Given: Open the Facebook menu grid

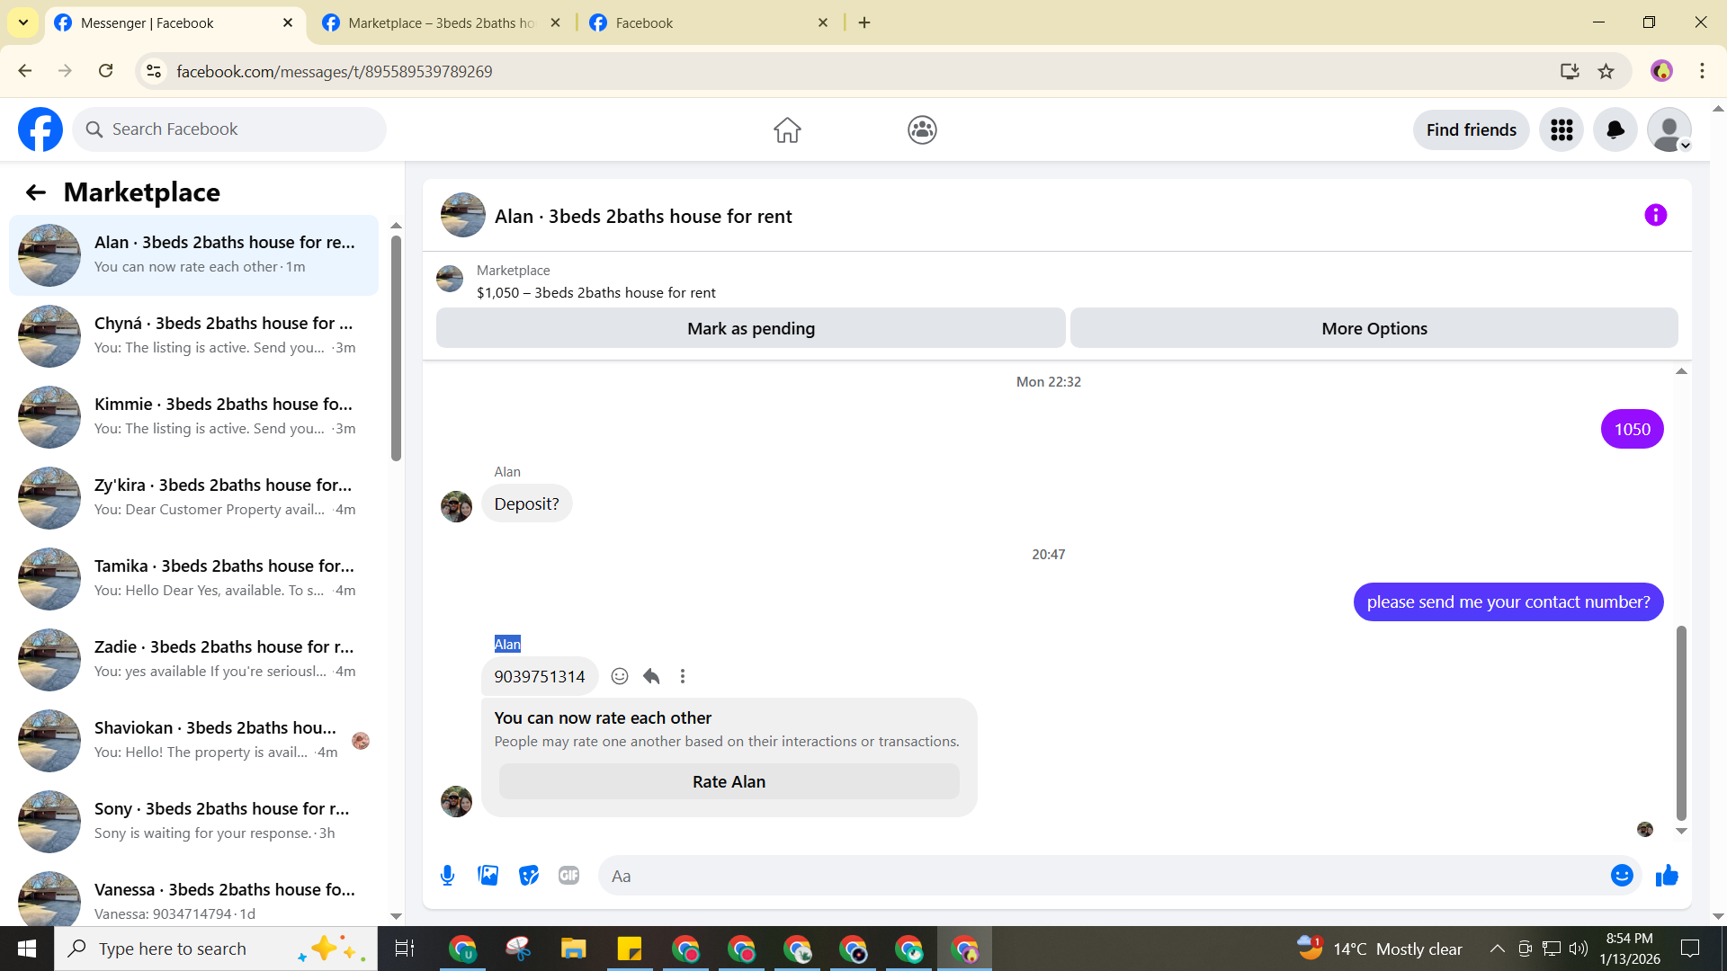Looking at the screenshot, I should click(x=1561, y=130).
